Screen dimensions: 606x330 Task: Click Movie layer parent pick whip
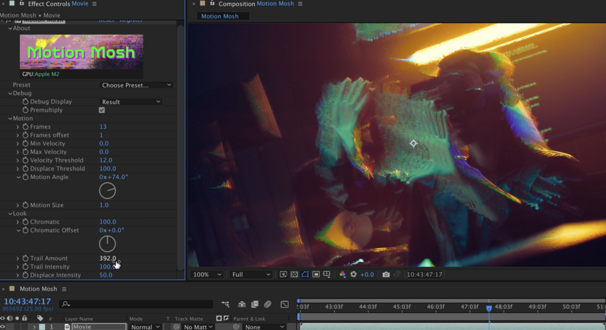[x=236, y=326]
